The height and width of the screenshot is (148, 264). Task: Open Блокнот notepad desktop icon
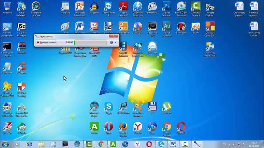click(7, 68)
